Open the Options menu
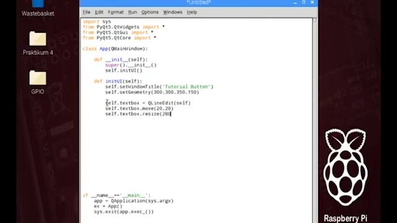 coord(150,12)
